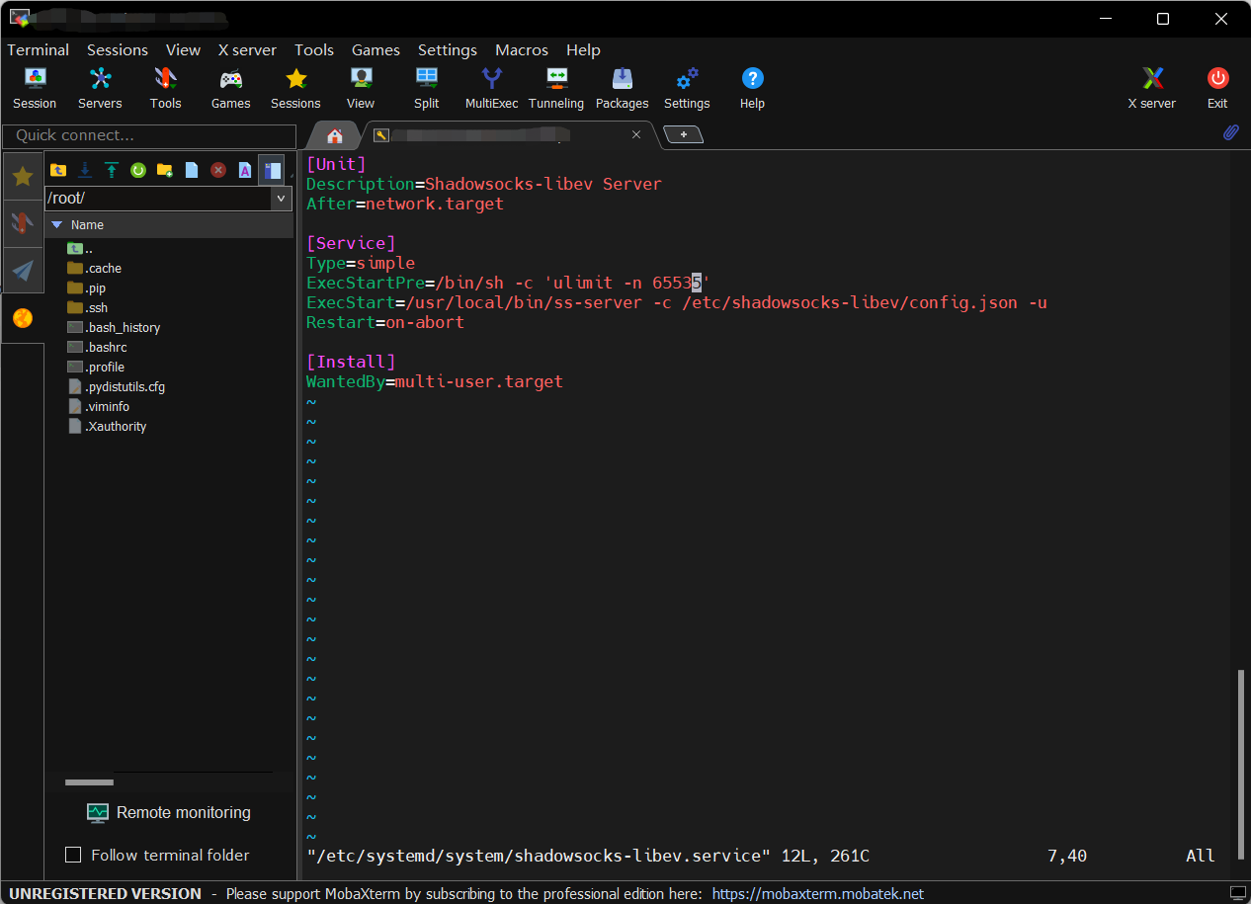Open the mobaxterm.mobatek.net link
This screenshot has height=904, width=1251.
tap(817, 894)
